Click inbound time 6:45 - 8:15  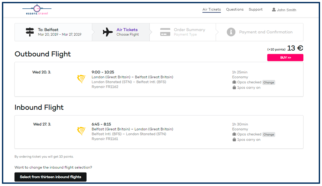[x=101, y=124]
